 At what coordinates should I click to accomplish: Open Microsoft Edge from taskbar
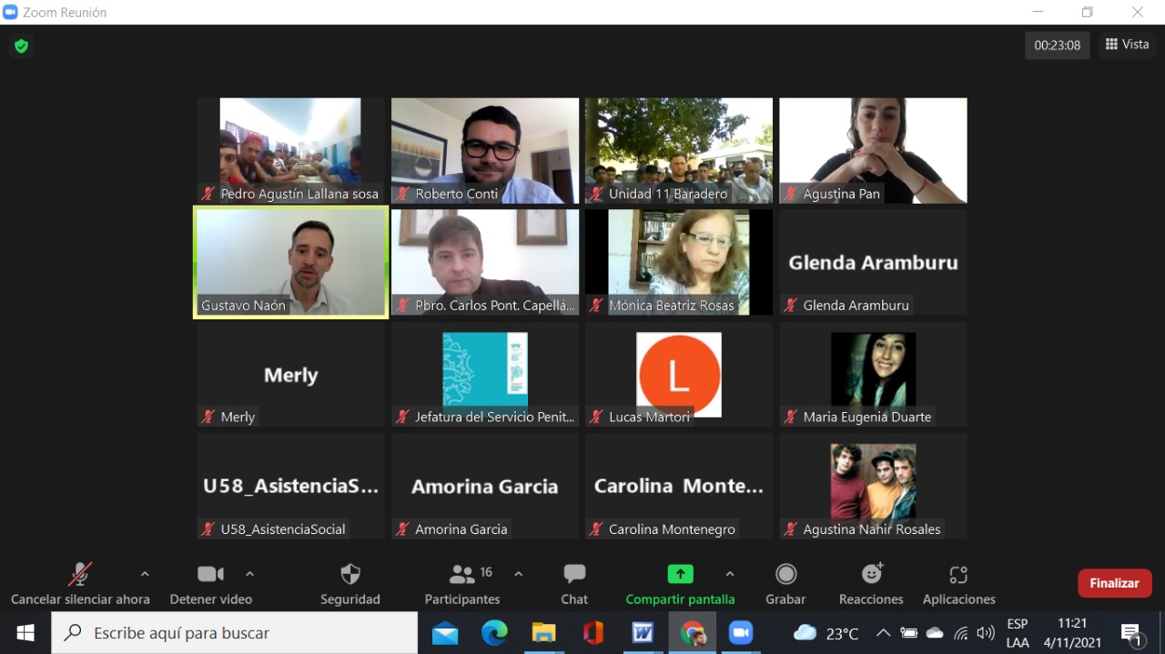tap(494, 633)
